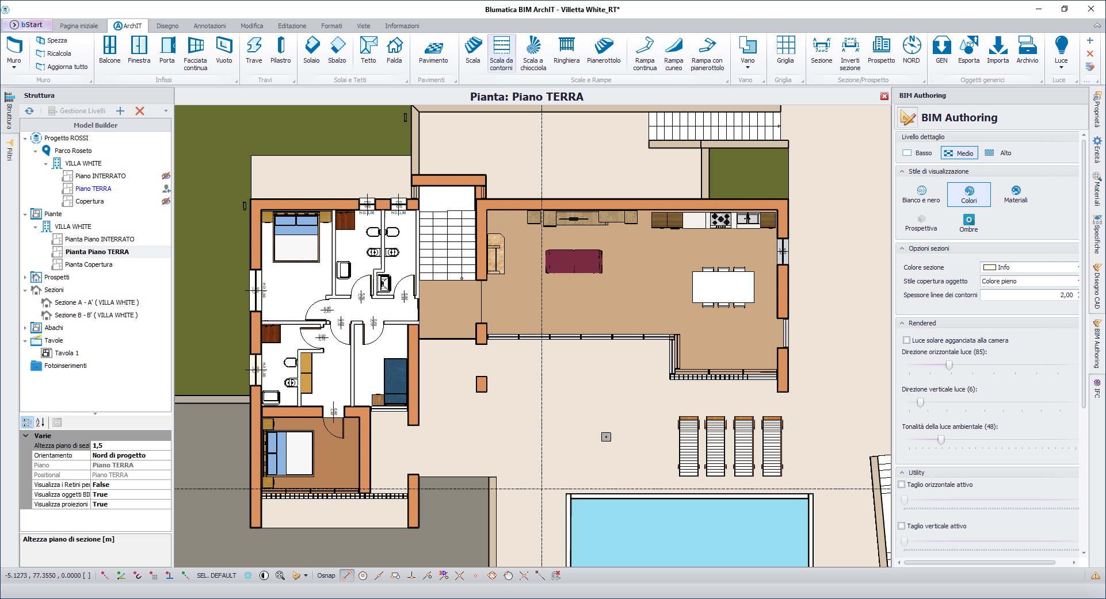Viewport: 1106px width, 599px height.
Task: Select Bianco e nero visualization style
Action: (x=921, y=194)
